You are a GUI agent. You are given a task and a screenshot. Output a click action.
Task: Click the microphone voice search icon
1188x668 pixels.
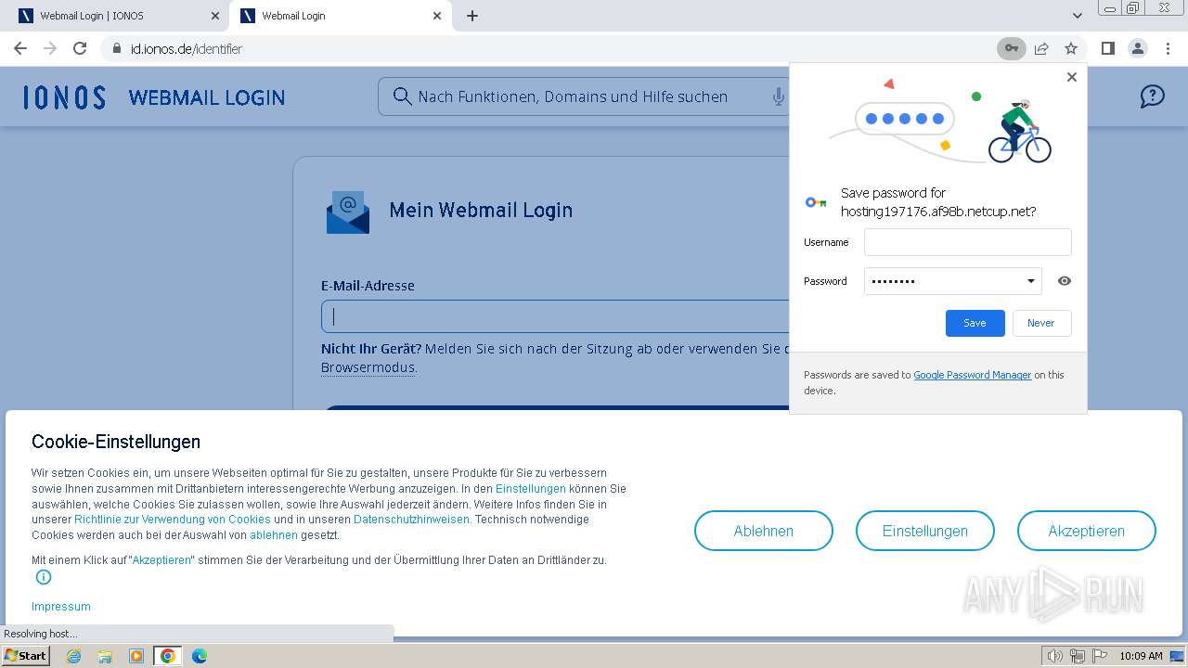click(x=778, y=96)
